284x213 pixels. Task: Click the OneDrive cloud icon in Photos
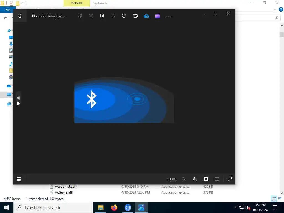click(x=146, y=16)
